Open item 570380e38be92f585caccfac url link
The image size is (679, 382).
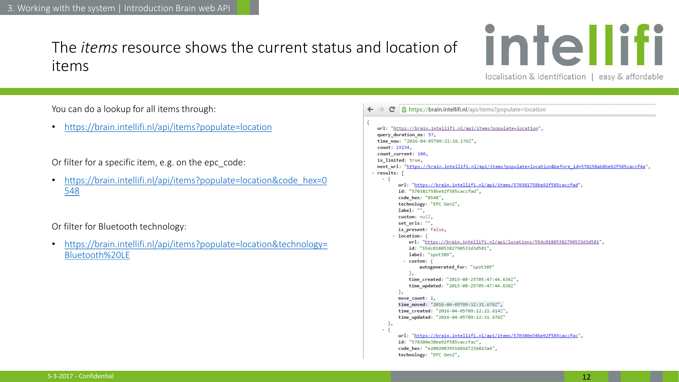point(496,336)
